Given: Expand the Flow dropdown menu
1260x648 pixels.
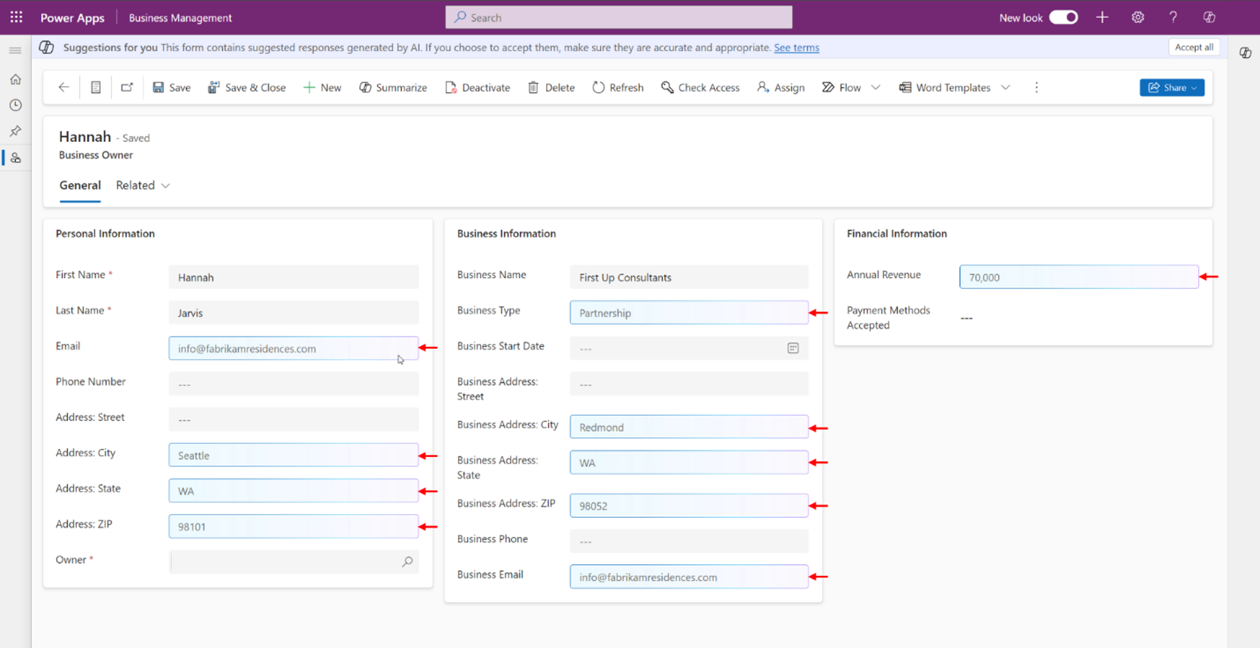Looking at the screenshot, I should pos(875,87).
